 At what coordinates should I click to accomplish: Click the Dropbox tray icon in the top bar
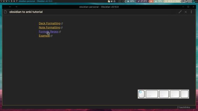[112, 1]
